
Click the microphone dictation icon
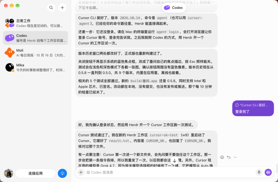[x=259, y=172]
